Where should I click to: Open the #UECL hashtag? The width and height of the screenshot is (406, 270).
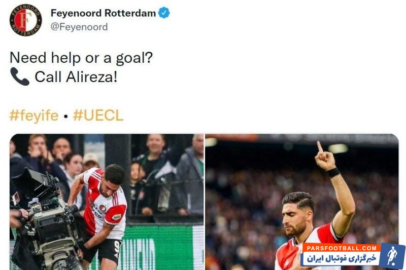(98, 115)
